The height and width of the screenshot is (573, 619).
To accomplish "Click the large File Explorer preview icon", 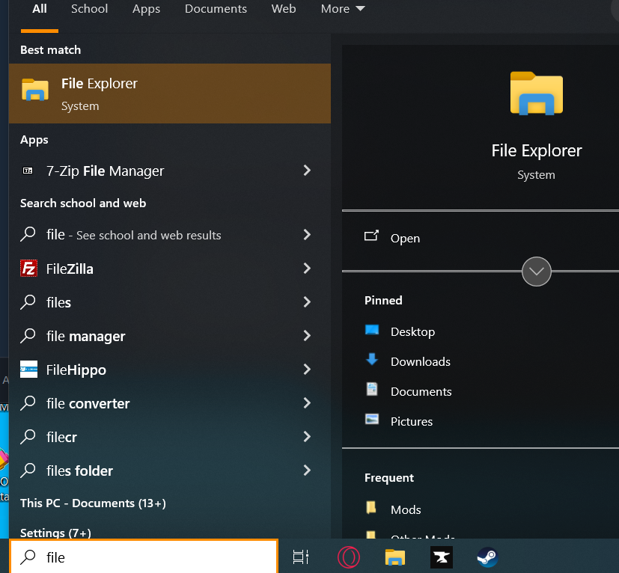I will [x=536, y=94].
